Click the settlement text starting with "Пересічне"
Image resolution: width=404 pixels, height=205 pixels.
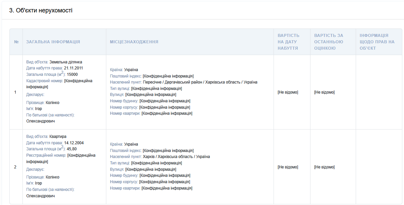tap(200, 82)
